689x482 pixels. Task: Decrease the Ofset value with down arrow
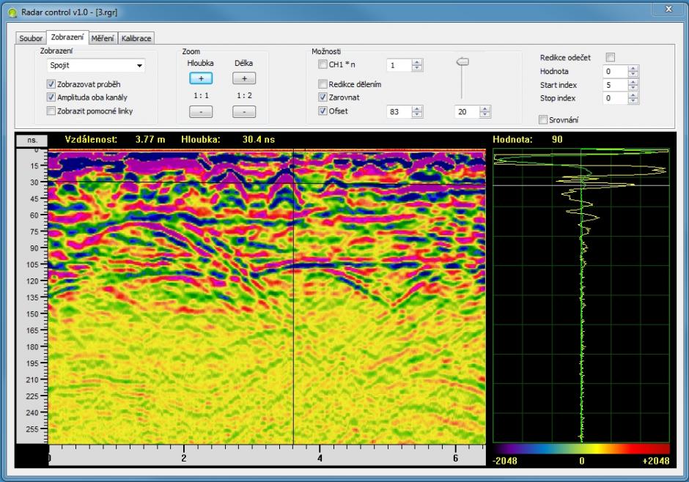[x=417, y=115]
